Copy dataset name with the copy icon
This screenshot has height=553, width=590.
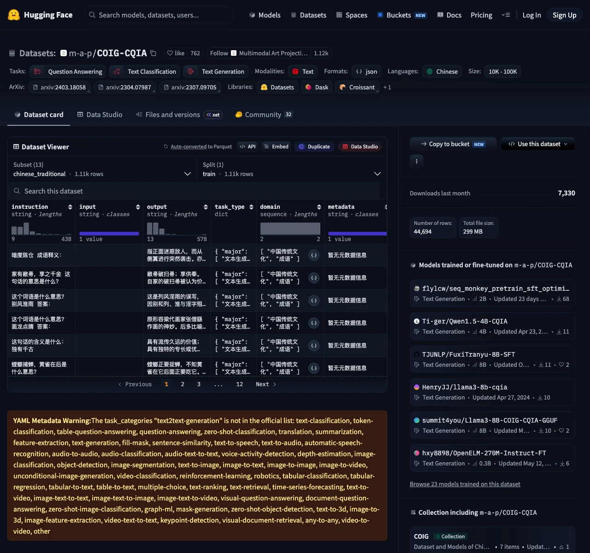pos(153,53)
